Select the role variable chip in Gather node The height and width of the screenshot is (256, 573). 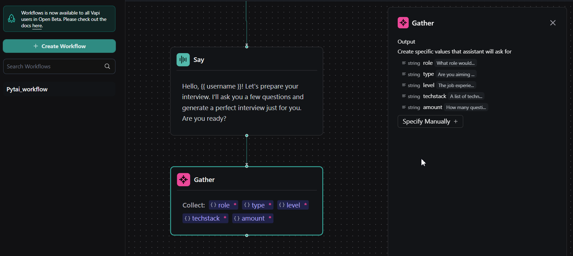click(x=223, y=205)
